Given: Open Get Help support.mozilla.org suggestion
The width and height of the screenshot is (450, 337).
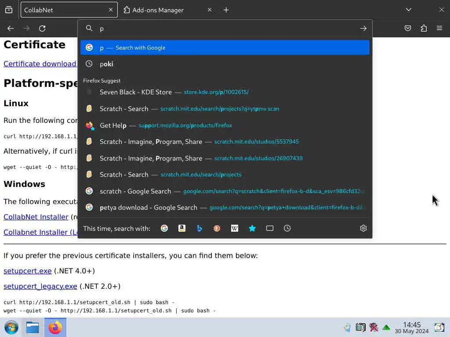Looking at the screenshot, I should [x=225, y=125].
